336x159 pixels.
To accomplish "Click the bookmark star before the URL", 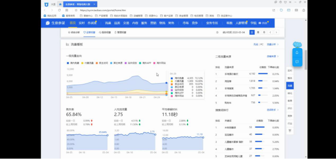I will (x=76, y=10).
